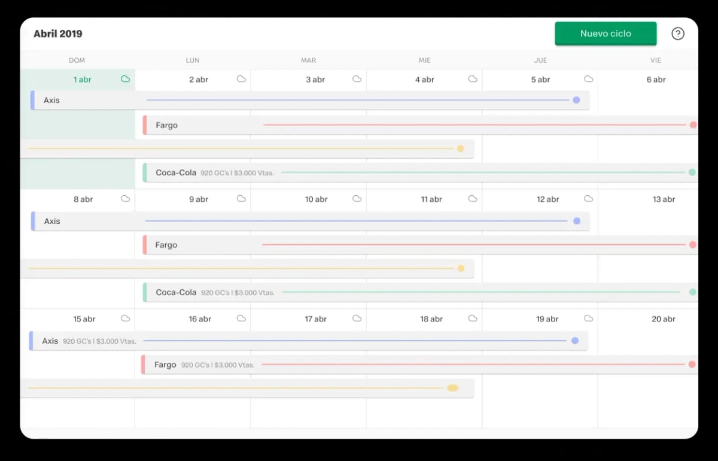Click the cloud icon on 2 abr
Viewport: 718px width, 461px height.
point(241,78)
